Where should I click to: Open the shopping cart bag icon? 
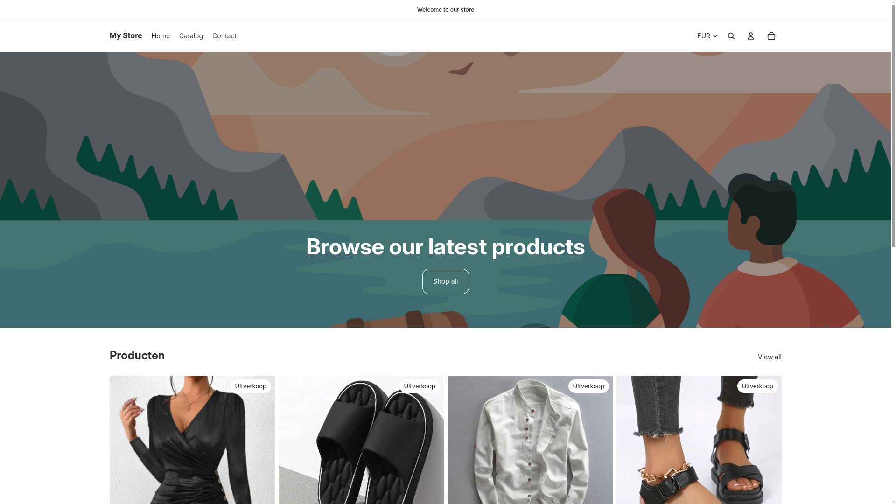coord(771,36)
